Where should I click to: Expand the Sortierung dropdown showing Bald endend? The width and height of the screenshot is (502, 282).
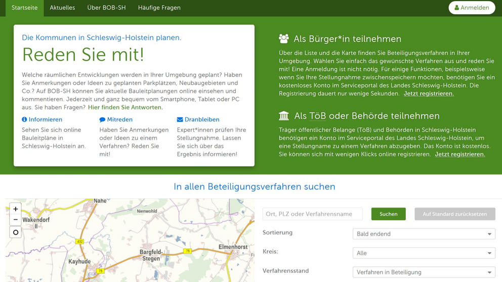click(424, 233)
